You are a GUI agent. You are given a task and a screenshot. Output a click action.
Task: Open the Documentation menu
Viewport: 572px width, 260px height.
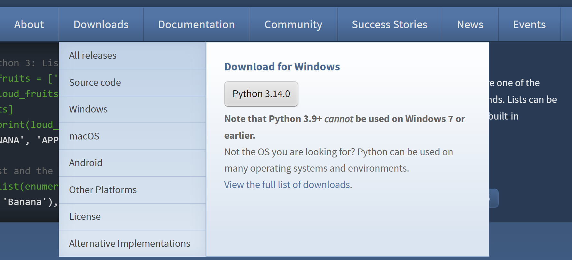(196, 24)
